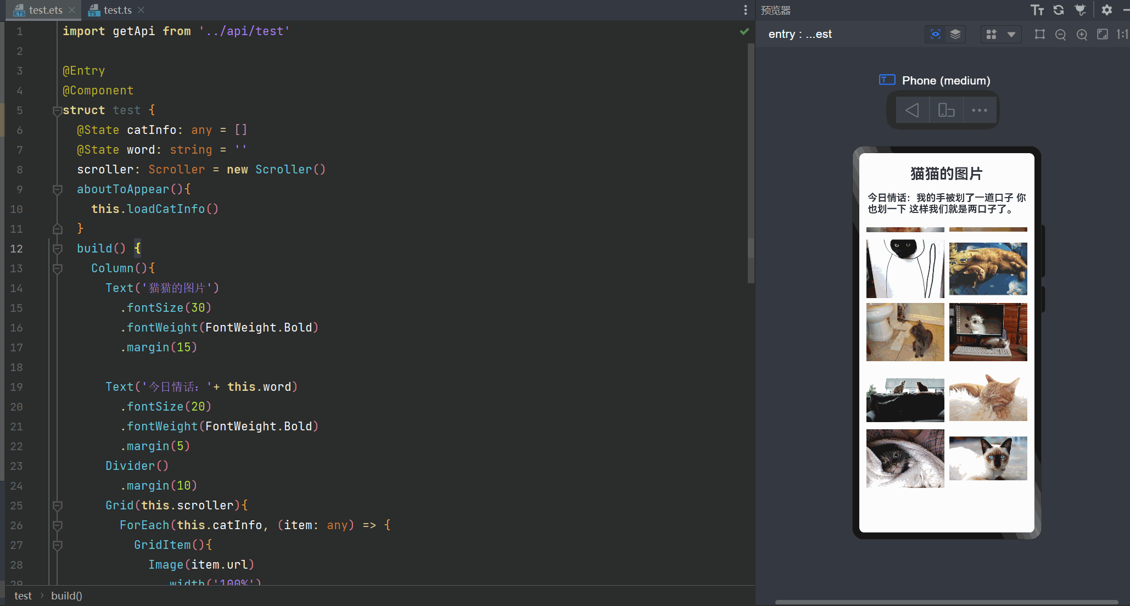Click the plug icon in previewer header

point(1080,10)
